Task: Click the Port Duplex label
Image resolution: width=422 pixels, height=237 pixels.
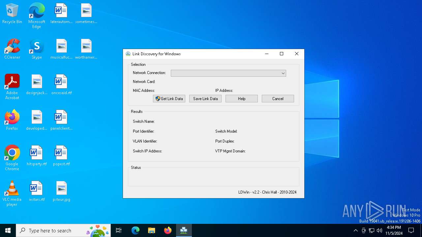Action: (x=225, y=141)
